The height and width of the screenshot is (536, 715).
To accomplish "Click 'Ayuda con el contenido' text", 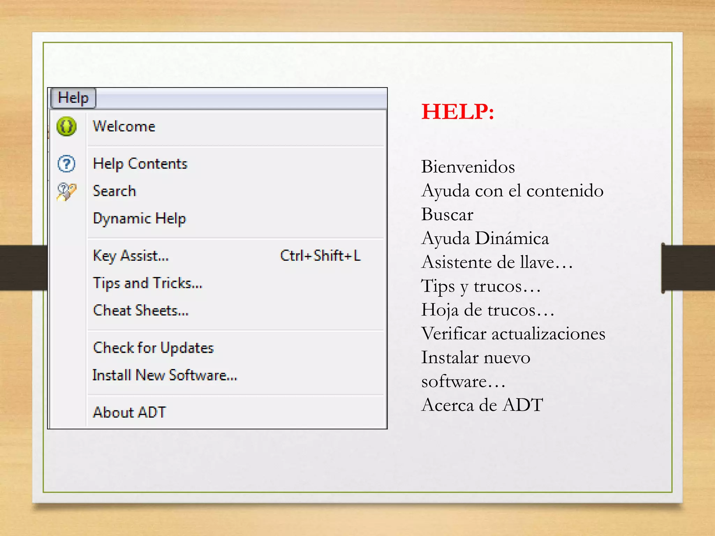I will coord(512,191).
